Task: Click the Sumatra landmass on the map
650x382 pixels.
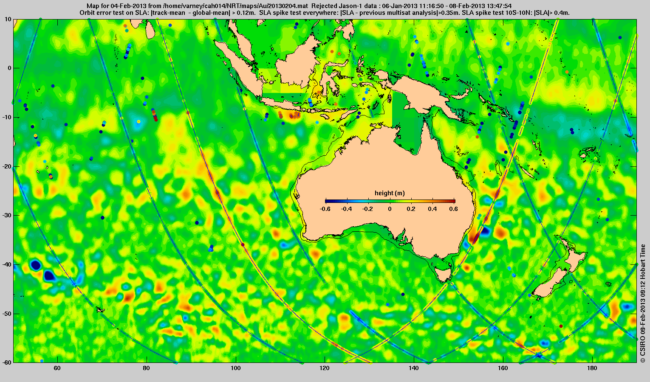Action: click(242, 70)
